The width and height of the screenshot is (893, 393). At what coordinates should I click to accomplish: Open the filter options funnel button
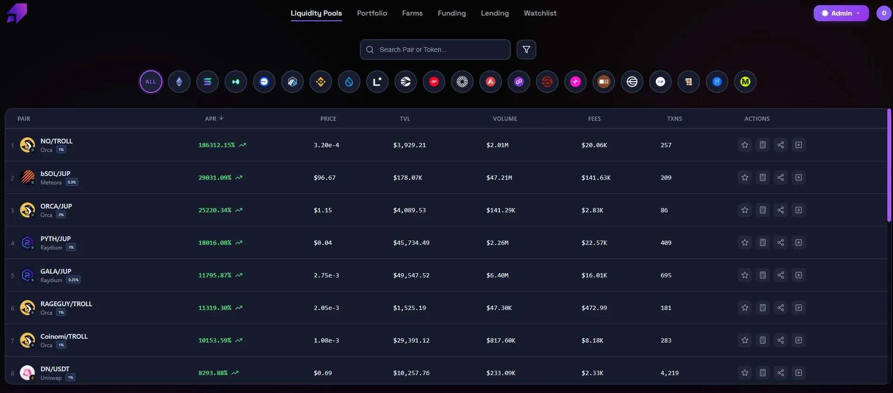pyautogui.click(x=526, y=50)
